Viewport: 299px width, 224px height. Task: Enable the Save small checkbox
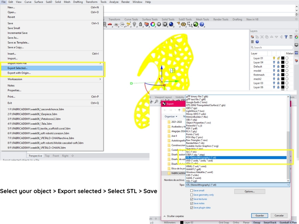click(x=192, y=190)
